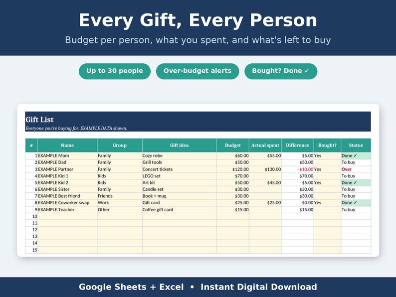Screen dimensions: 396x297
Task: Click 'To buy' status in EXAMPLE Teacher row
Action: [356, 210]
